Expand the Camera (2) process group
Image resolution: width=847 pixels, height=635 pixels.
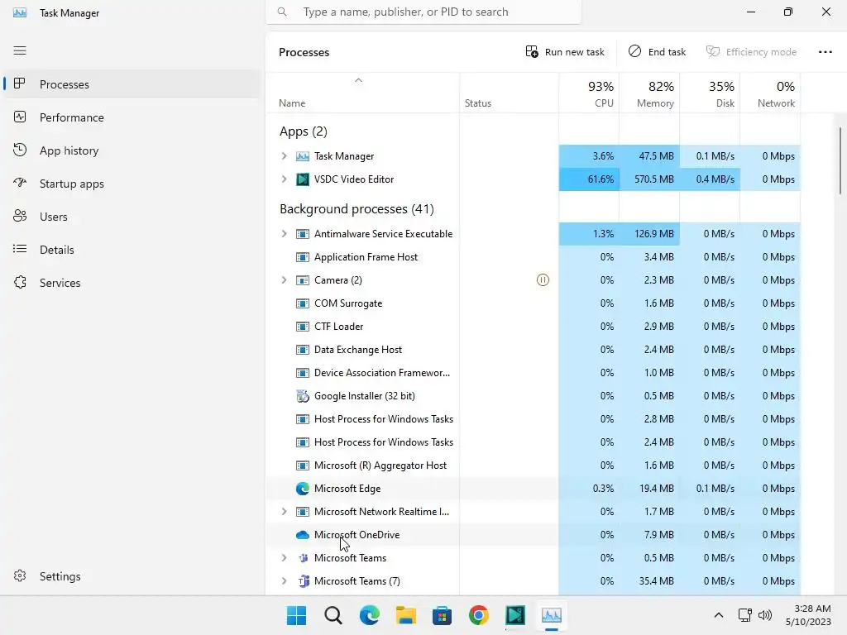point(285,280)
